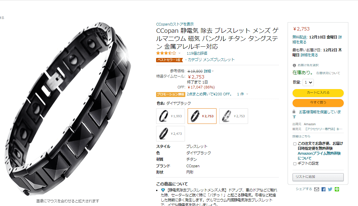Click the 今すぐ買う button
The width and height of the screenshot is (358, 206).
coord(318,103)
